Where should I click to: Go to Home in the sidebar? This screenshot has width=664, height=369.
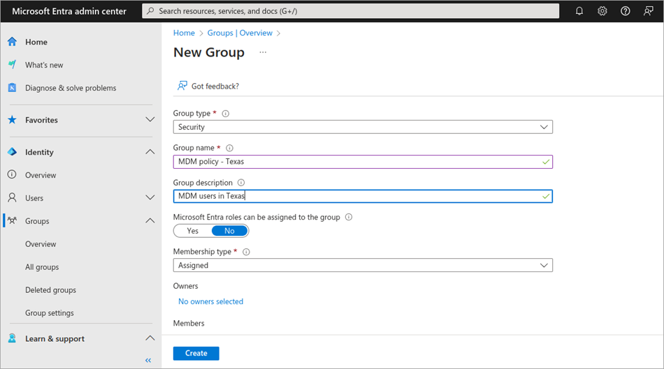[x=36, y=42]
